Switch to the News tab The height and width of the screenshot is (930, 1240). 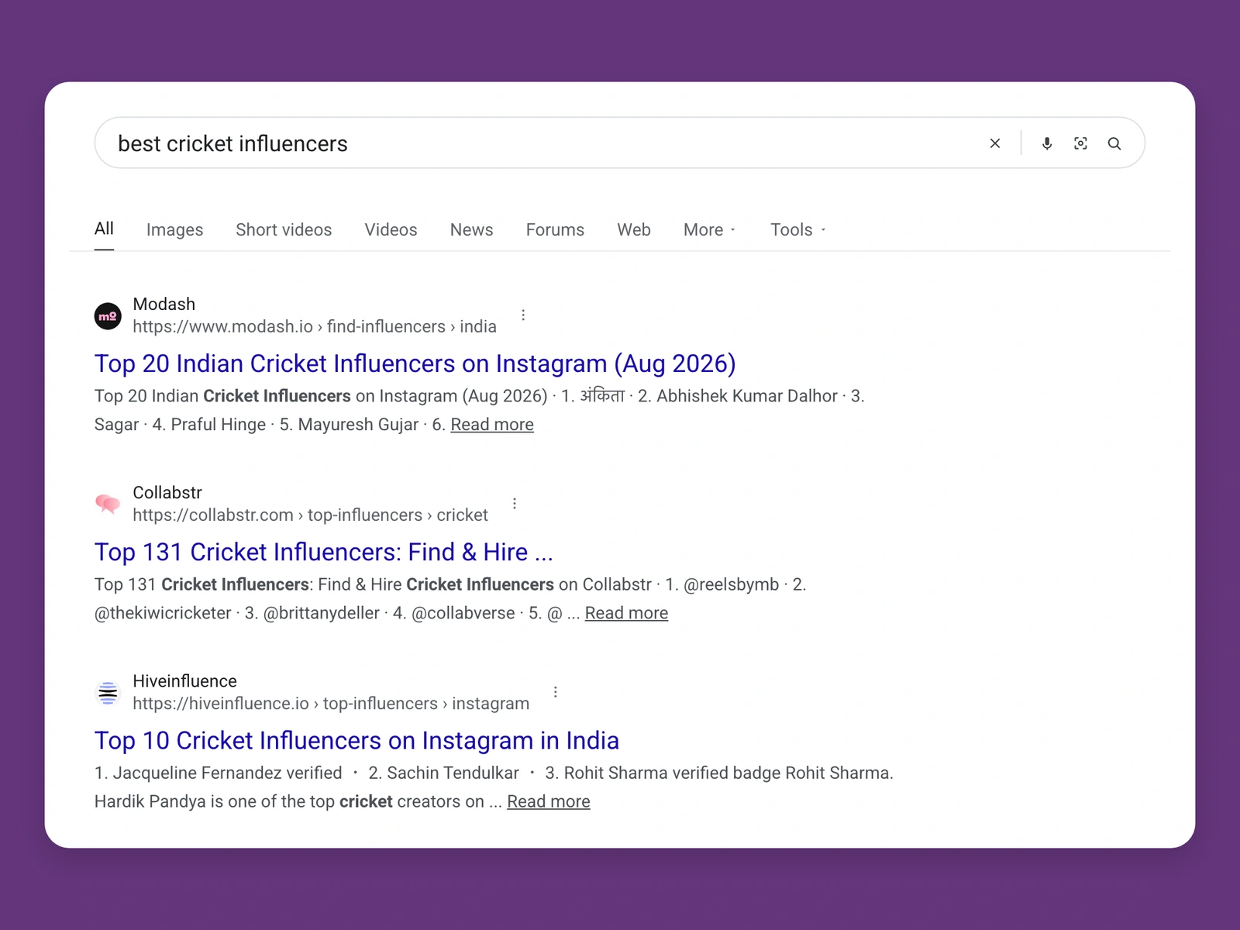[471, 229]
